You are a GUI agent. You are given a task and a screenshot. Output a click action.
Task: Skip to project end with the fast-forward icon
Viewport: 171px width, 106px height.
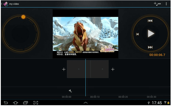point(150,47)
